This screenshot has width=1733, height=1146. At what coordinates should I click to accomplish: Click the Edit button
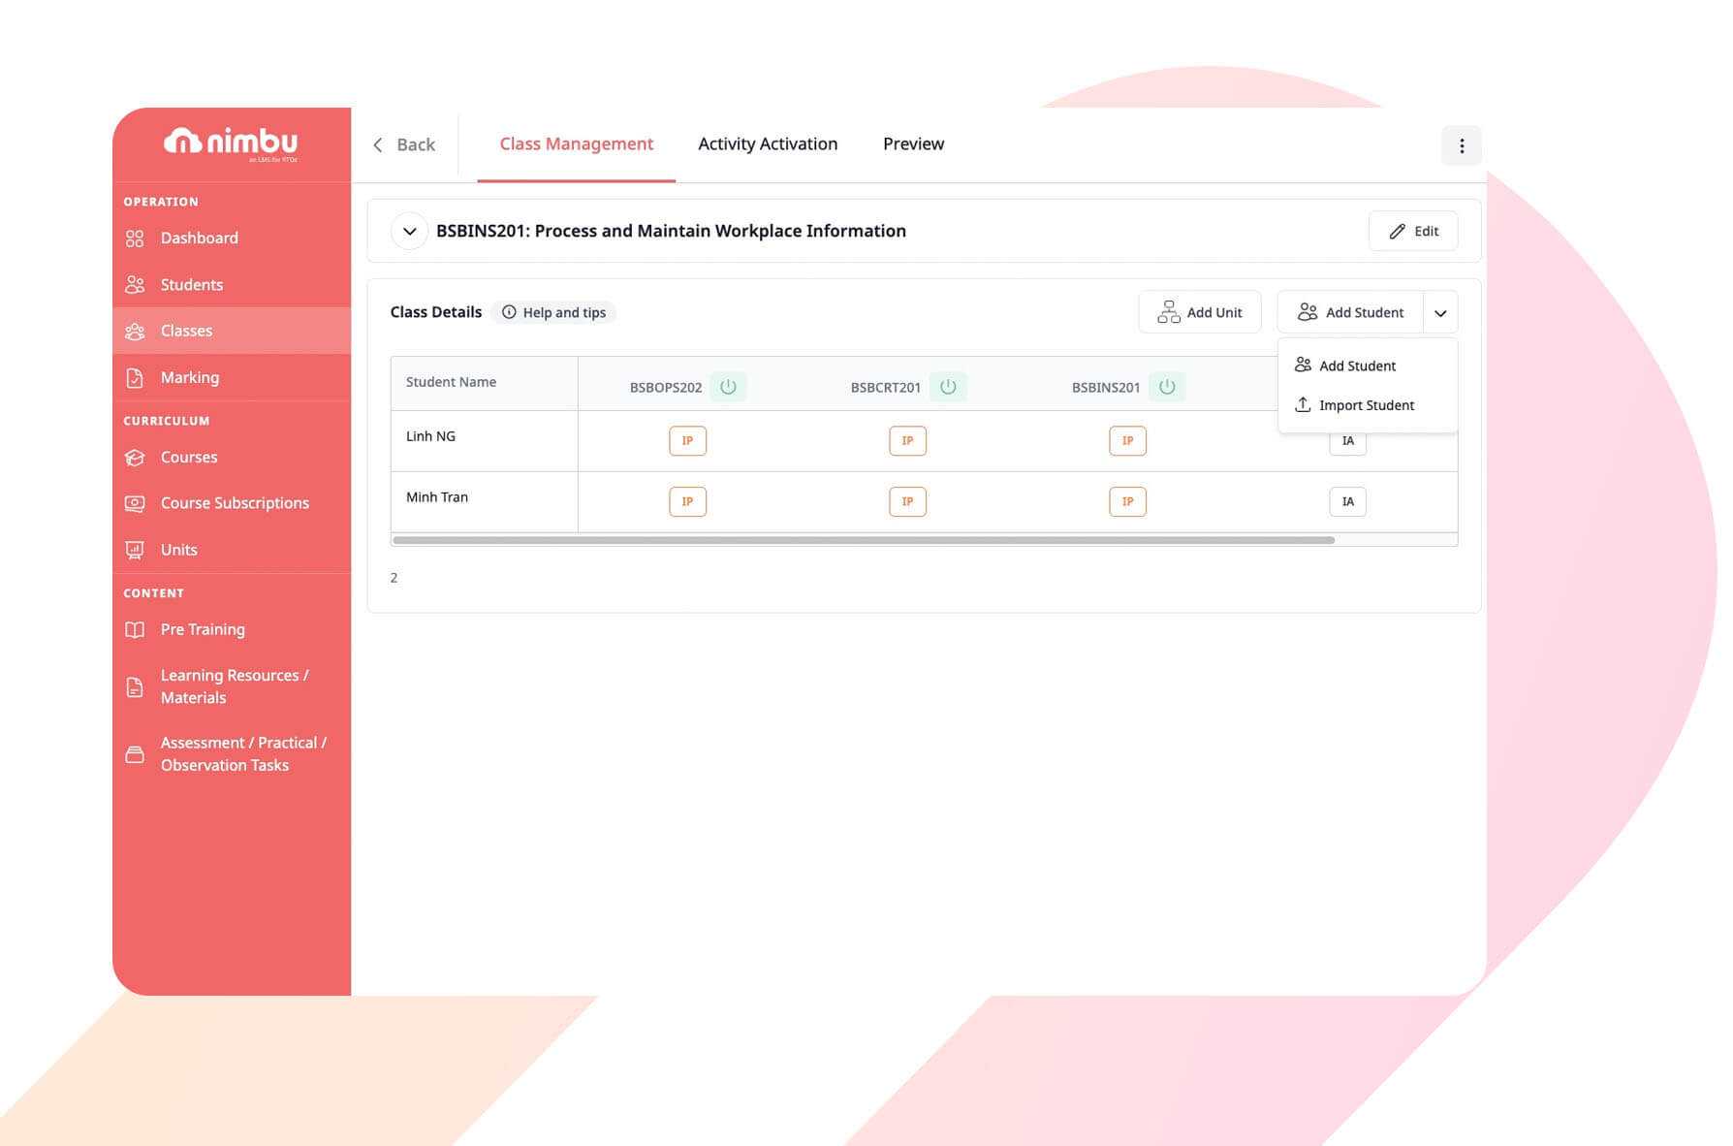coord(1412,232)
